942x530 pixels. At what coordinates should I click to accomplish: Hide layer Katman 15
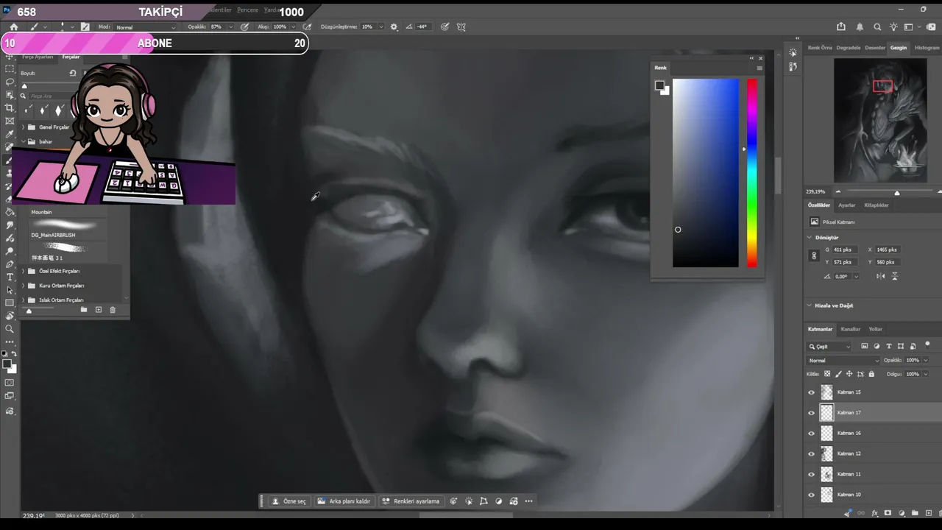812,392
